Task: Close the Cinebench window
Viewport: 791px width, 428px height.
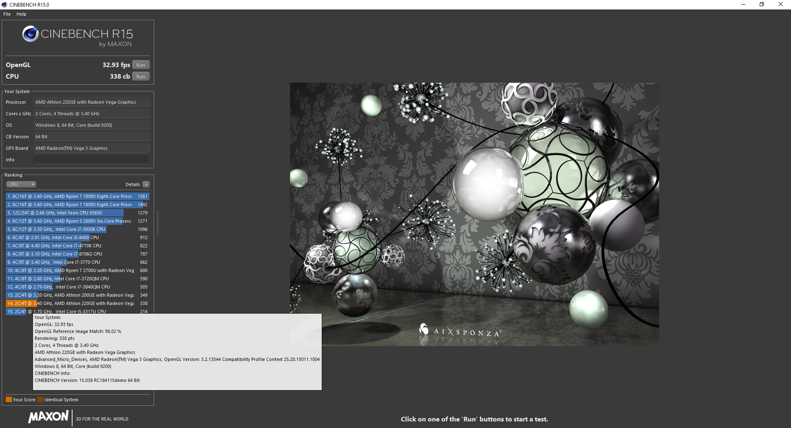Action: (x=781, y=5)
